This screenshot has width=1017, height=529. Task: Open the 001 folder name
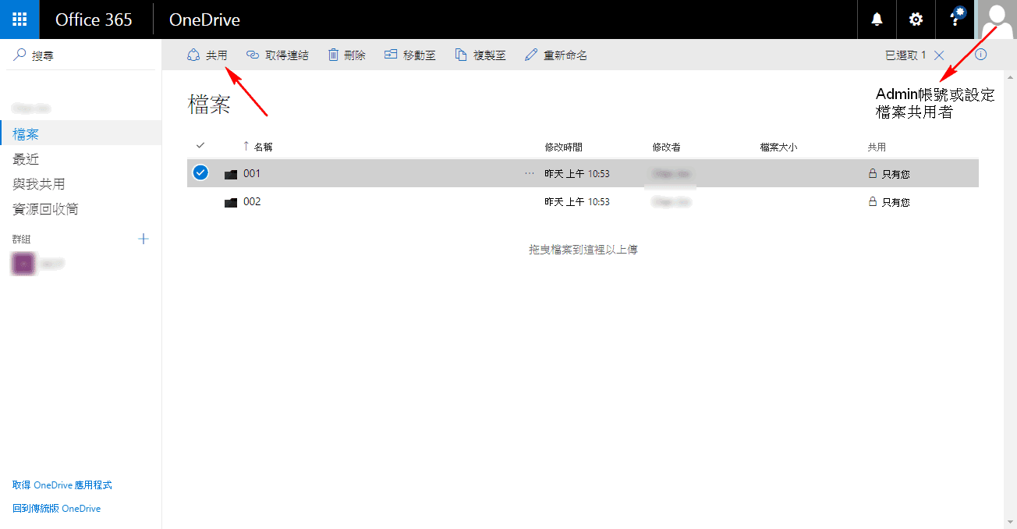coord(252,173)
